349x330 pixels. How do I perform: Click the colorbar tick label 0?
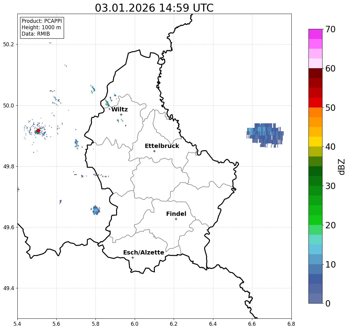(x=328, y=304)
